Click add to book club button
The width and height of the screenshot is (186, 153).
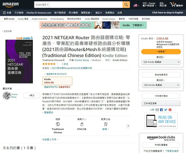click(x=161, y=145)
